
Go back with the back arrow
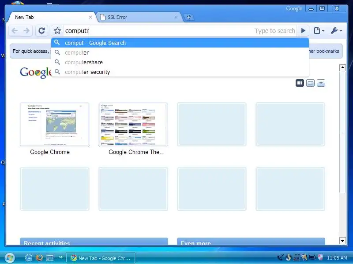pyautogui.click(x=15, y=30)
